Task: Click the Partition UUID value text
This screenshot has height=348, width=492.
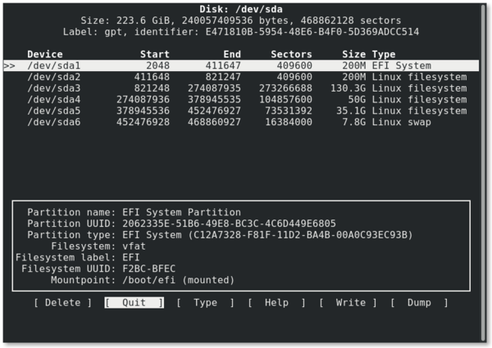Action: point(229,224)
